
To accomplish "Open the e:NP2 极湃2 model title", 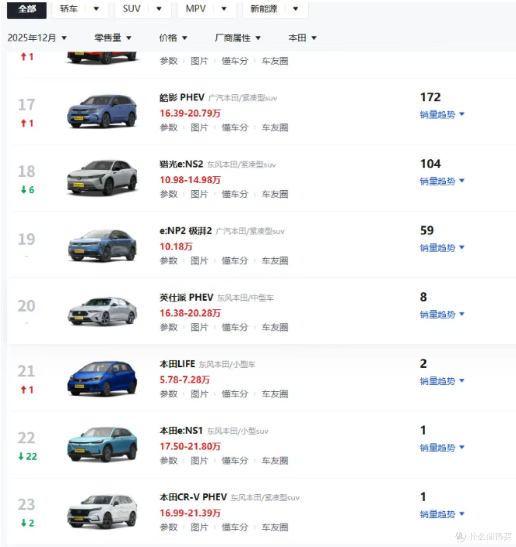I will pos(185,230).
